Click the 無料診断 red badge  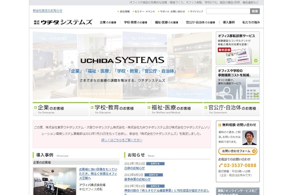[x=224, y=50]
